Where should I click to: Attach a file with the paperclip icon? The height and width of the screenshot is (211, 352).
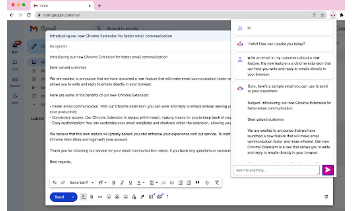(92, 197)
